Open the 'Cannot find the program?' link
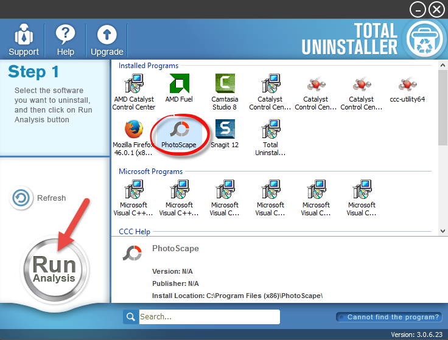This screenshot has height=340, width=448. pyautogui.click(x=389, y=317)
